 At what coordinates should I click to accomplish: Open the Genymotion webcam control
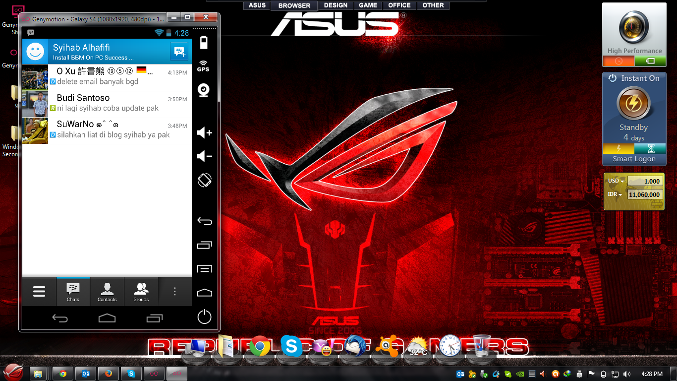point(204,90)
